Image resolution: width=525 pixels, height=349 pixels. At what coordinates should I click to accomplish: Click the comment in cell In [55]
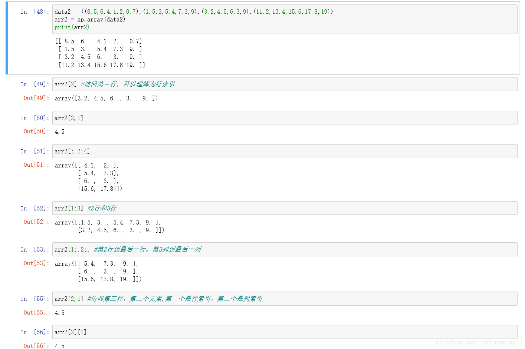175,299
